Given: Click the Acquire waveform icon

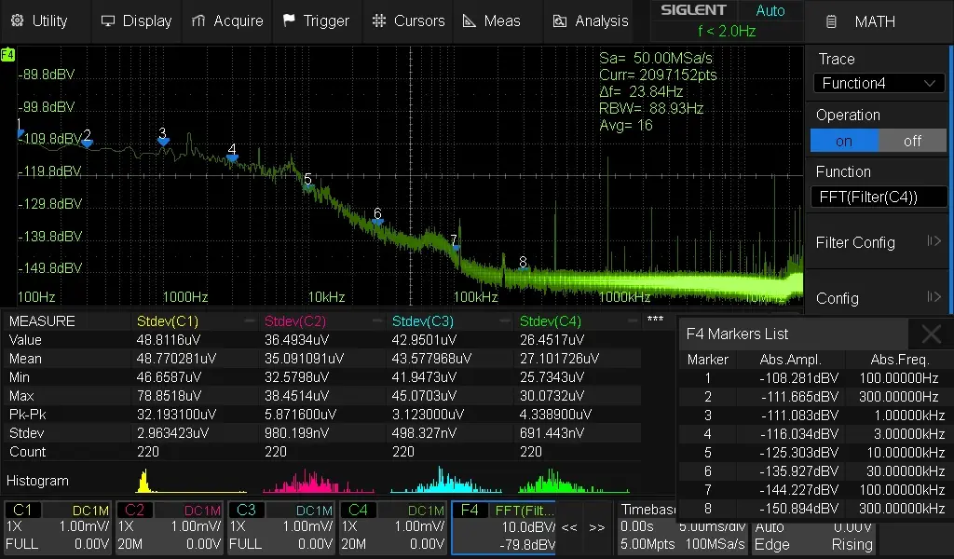Looking at the screenshot, I should coord(198,20).
